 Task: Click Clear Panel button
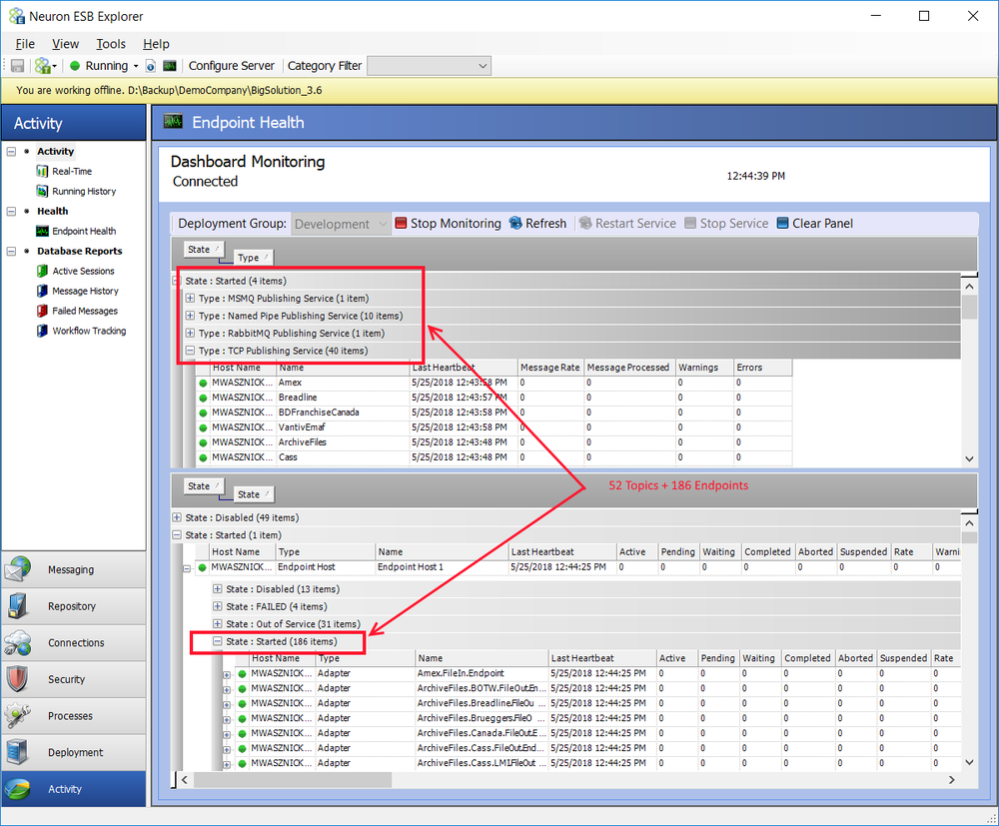point(815,224)
